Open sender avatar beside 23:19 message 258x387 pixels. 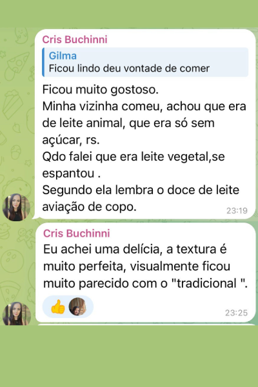tap(16, 207)
